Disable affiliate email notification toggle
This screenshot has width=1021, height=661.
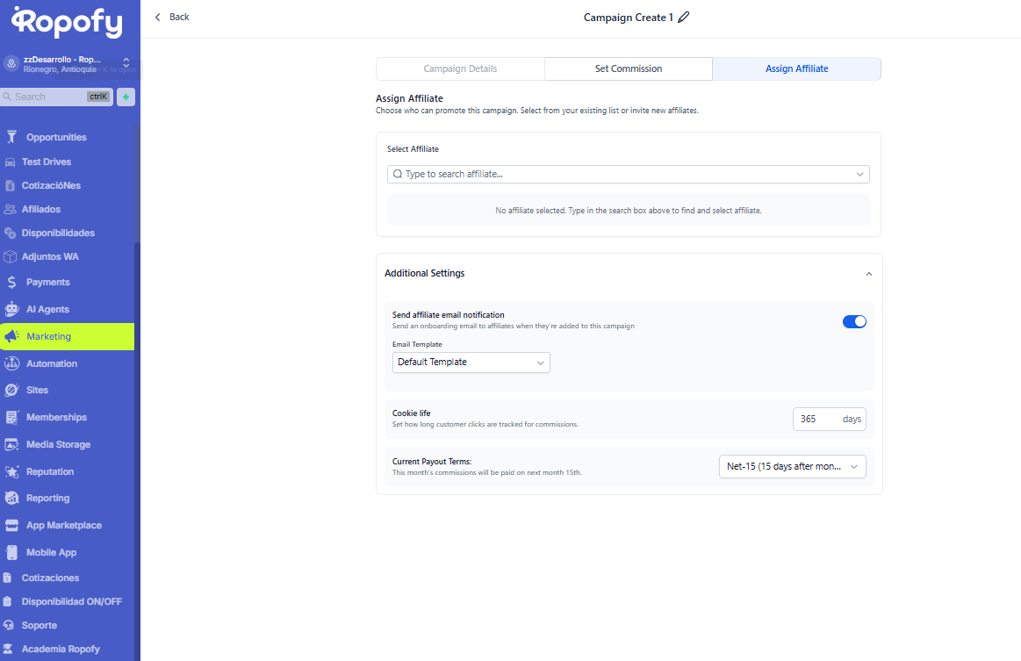(854, 321)
